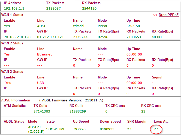Click the WAN 1 up time 5:52:58
This screenshot has width=182, height=136.
(133, 26)
